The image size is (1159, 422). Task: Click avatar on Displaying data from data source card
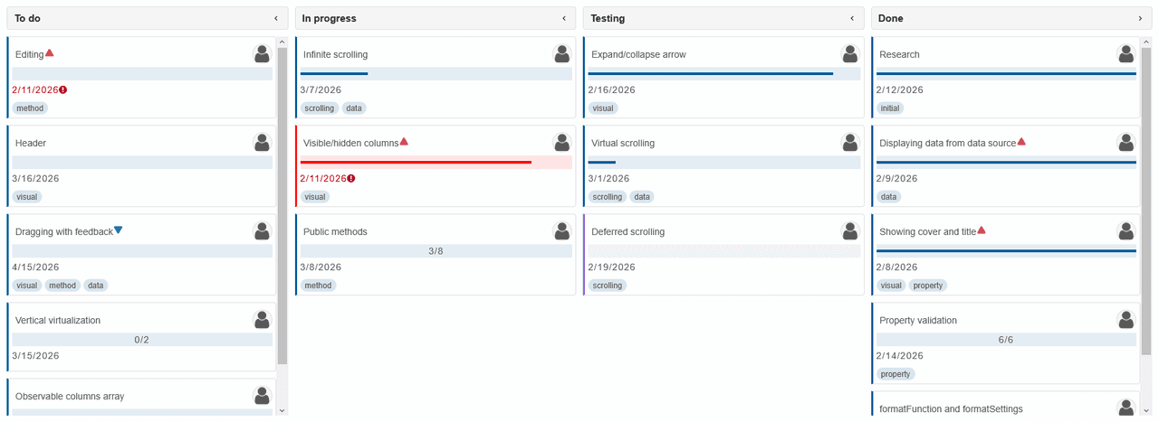point(1125,143)
